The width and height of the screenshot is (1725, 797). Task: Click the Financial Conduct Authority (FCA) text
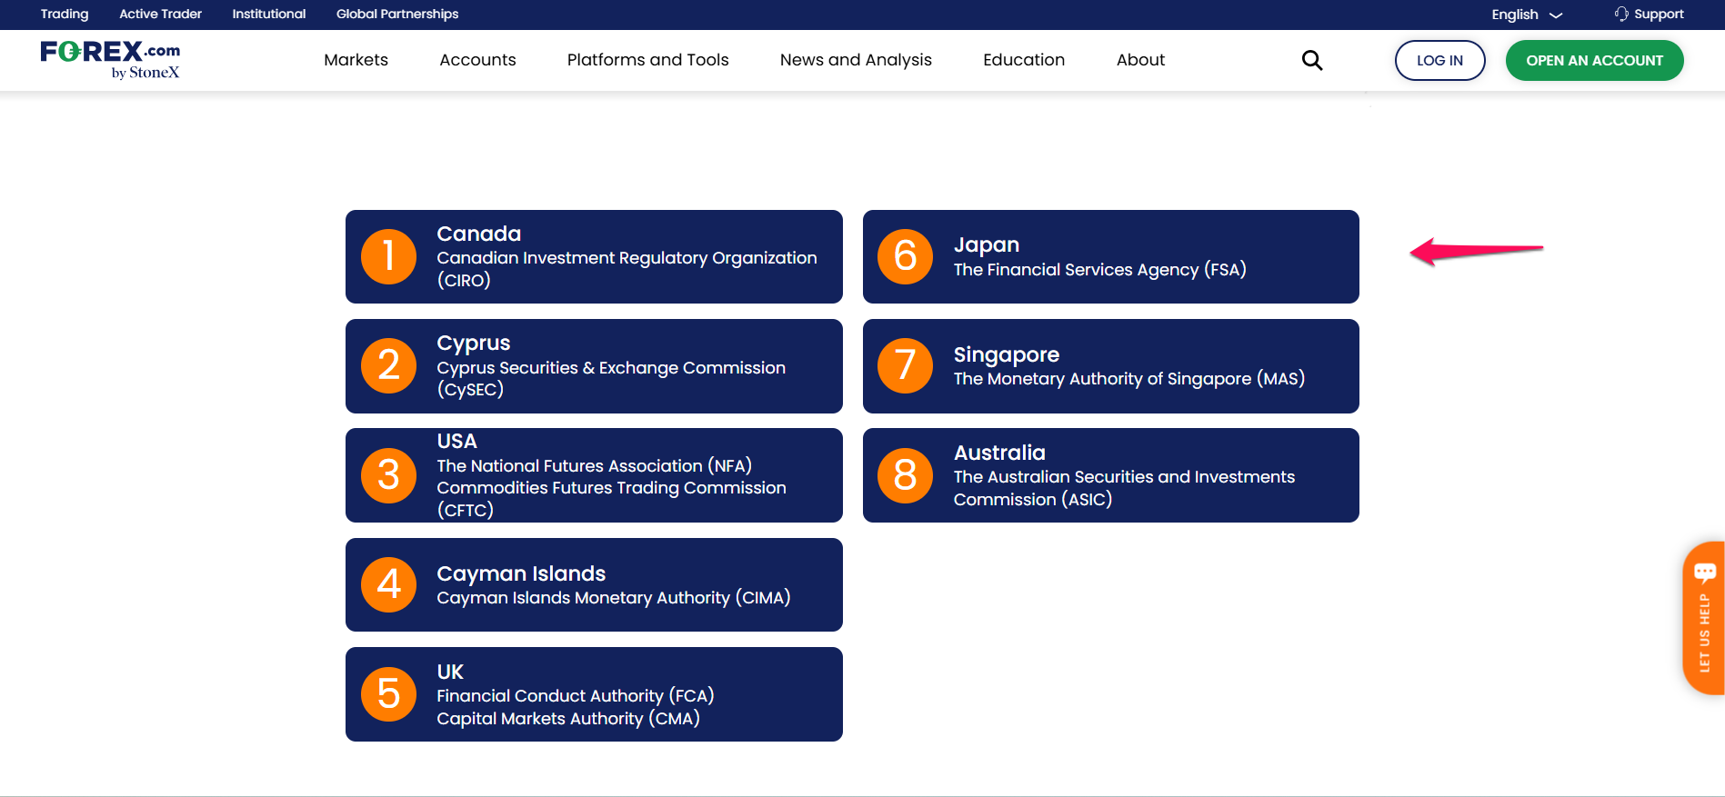[576, 695]
